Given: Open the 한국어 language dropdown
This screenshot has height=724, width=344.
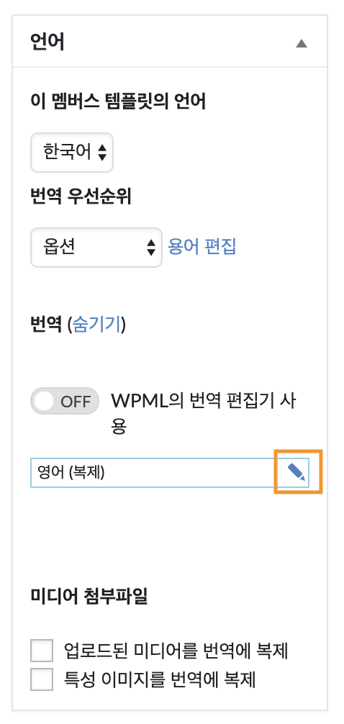Looking at the screenshot, I should click(72, 153).
